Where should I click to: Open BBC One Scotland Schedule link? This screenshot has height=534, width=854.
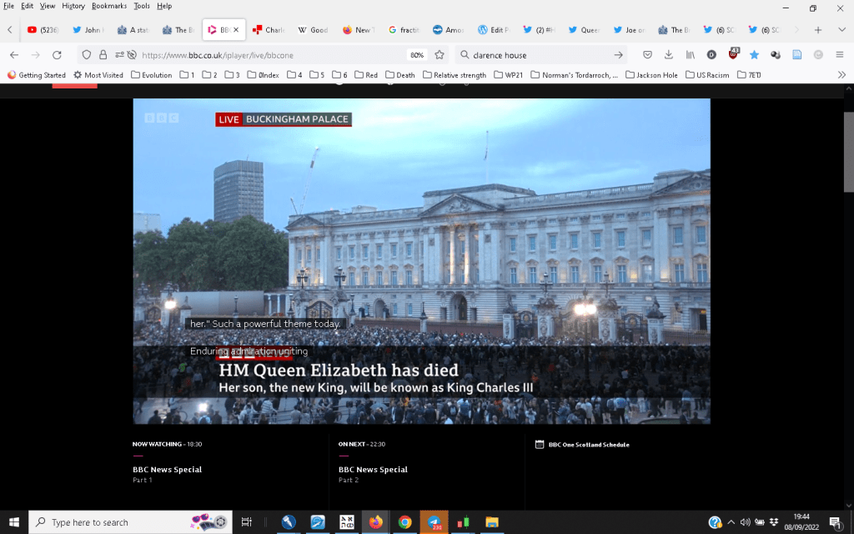(x=588, y=445)
